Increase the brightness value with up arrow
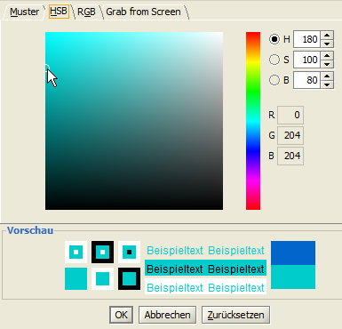342x329 pixels. tap(327, 76)
